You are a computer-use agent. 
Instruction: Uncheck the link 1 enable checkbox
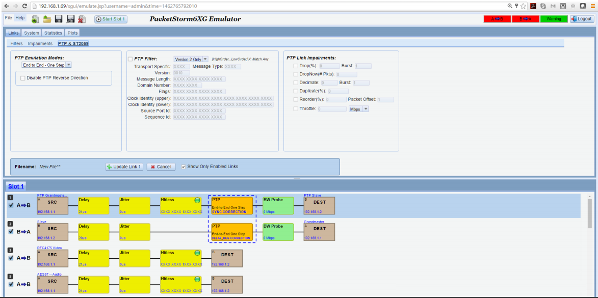(11, 205)
